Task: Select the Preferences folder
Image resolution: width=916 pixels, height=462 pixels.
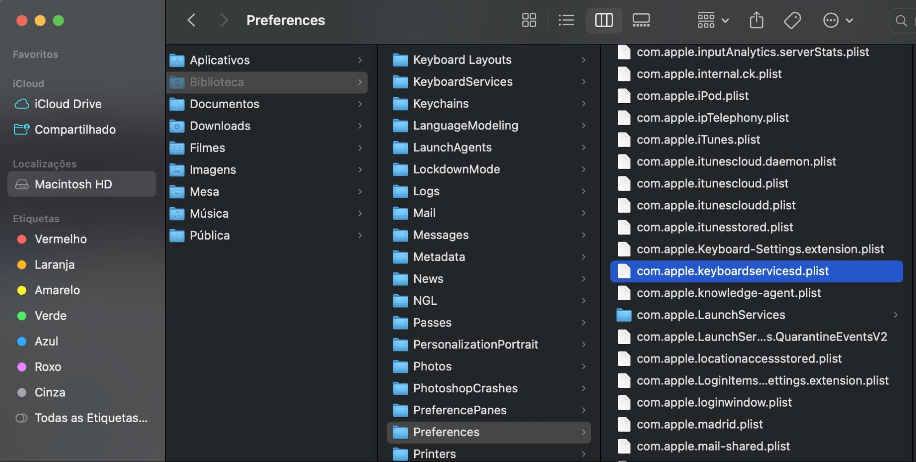Action: pos(489,432)
